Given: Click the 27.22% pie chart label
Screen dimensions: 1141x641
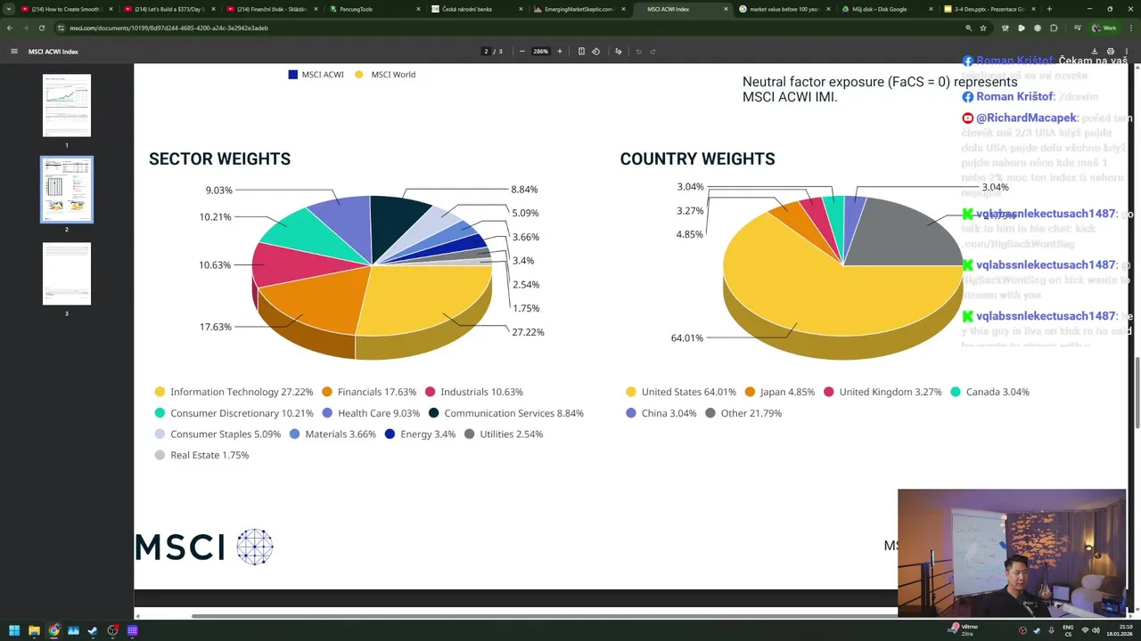Looking at the screenshot, I should click(x=528, y=332).
